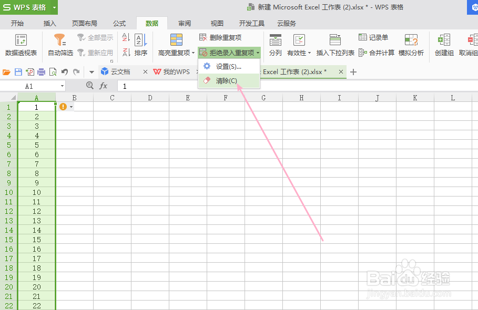Viewport: 478px width, 310px height.
Task: Open the Name Box dropdown arrow
Action: (62, 86)
